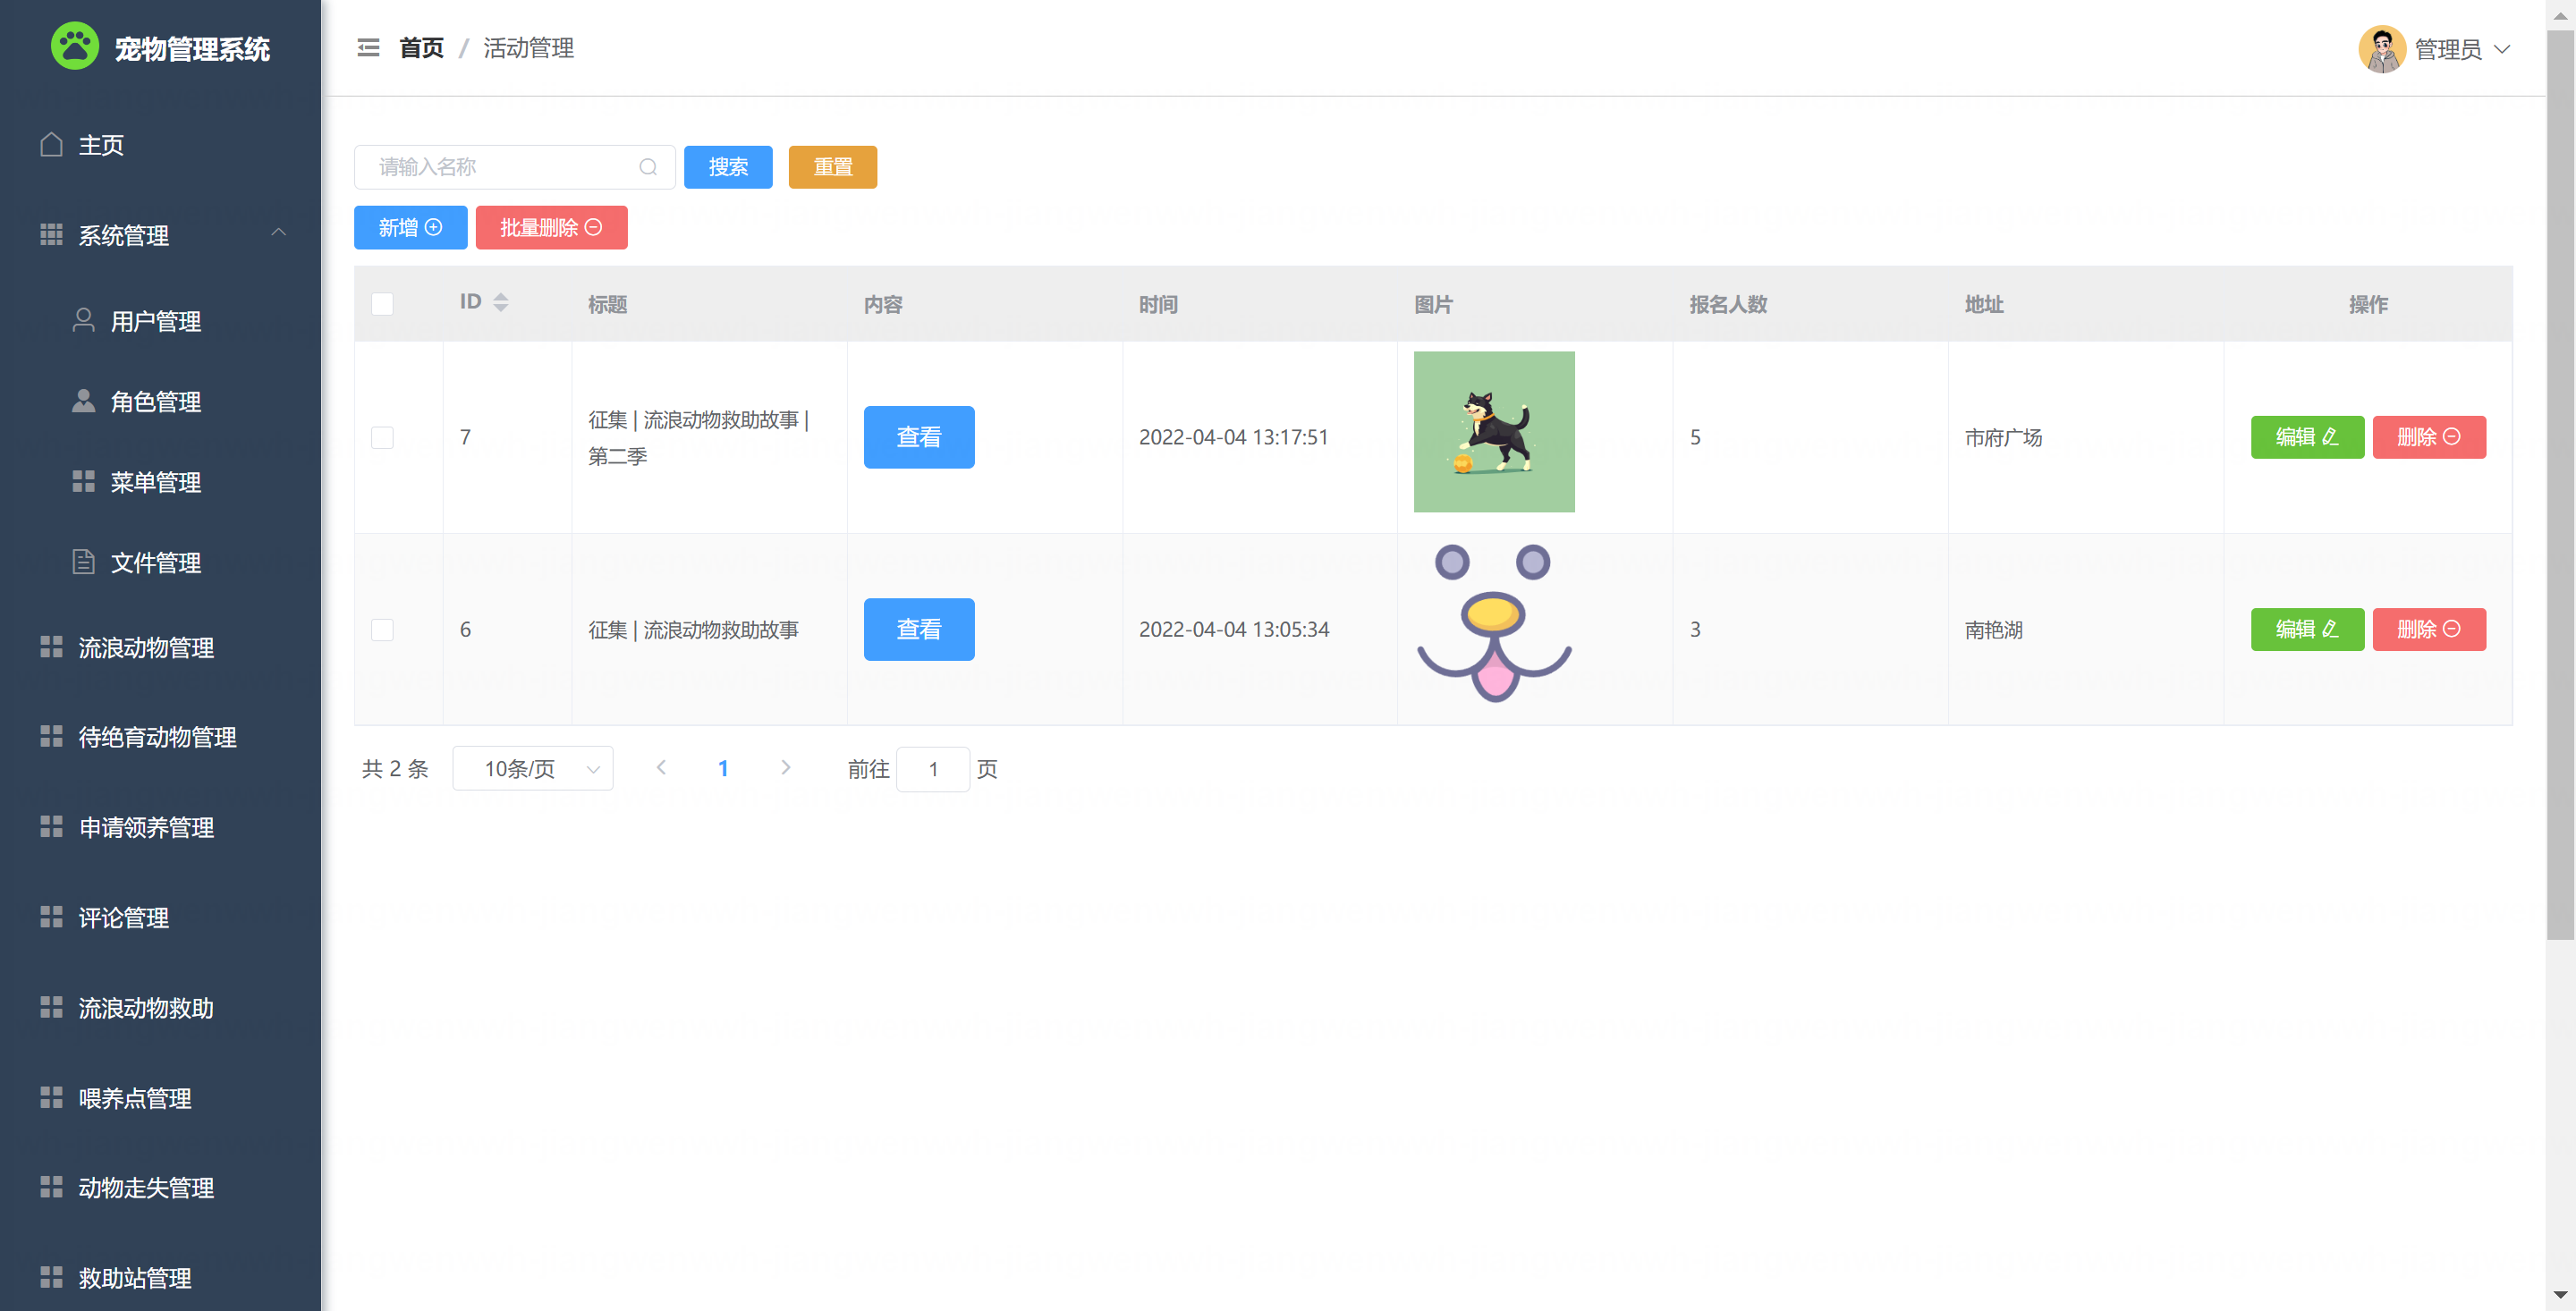
Task: Open 流浪动物管理 in the sidebar
Action: pos(146,647)
